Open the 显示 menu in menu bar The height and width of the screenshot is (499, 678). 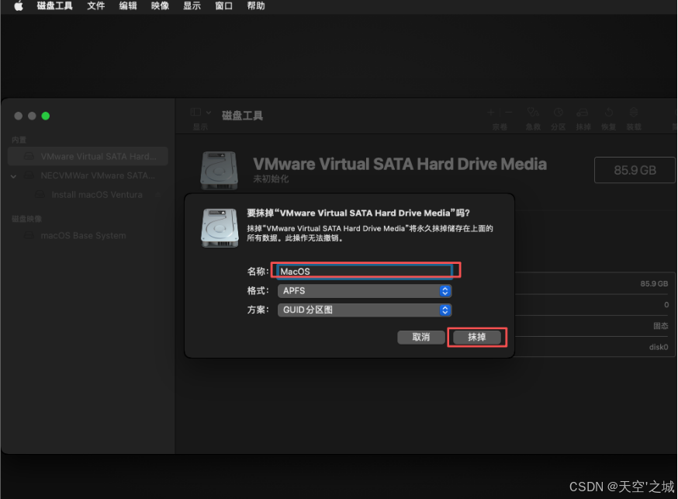point(192,6)
